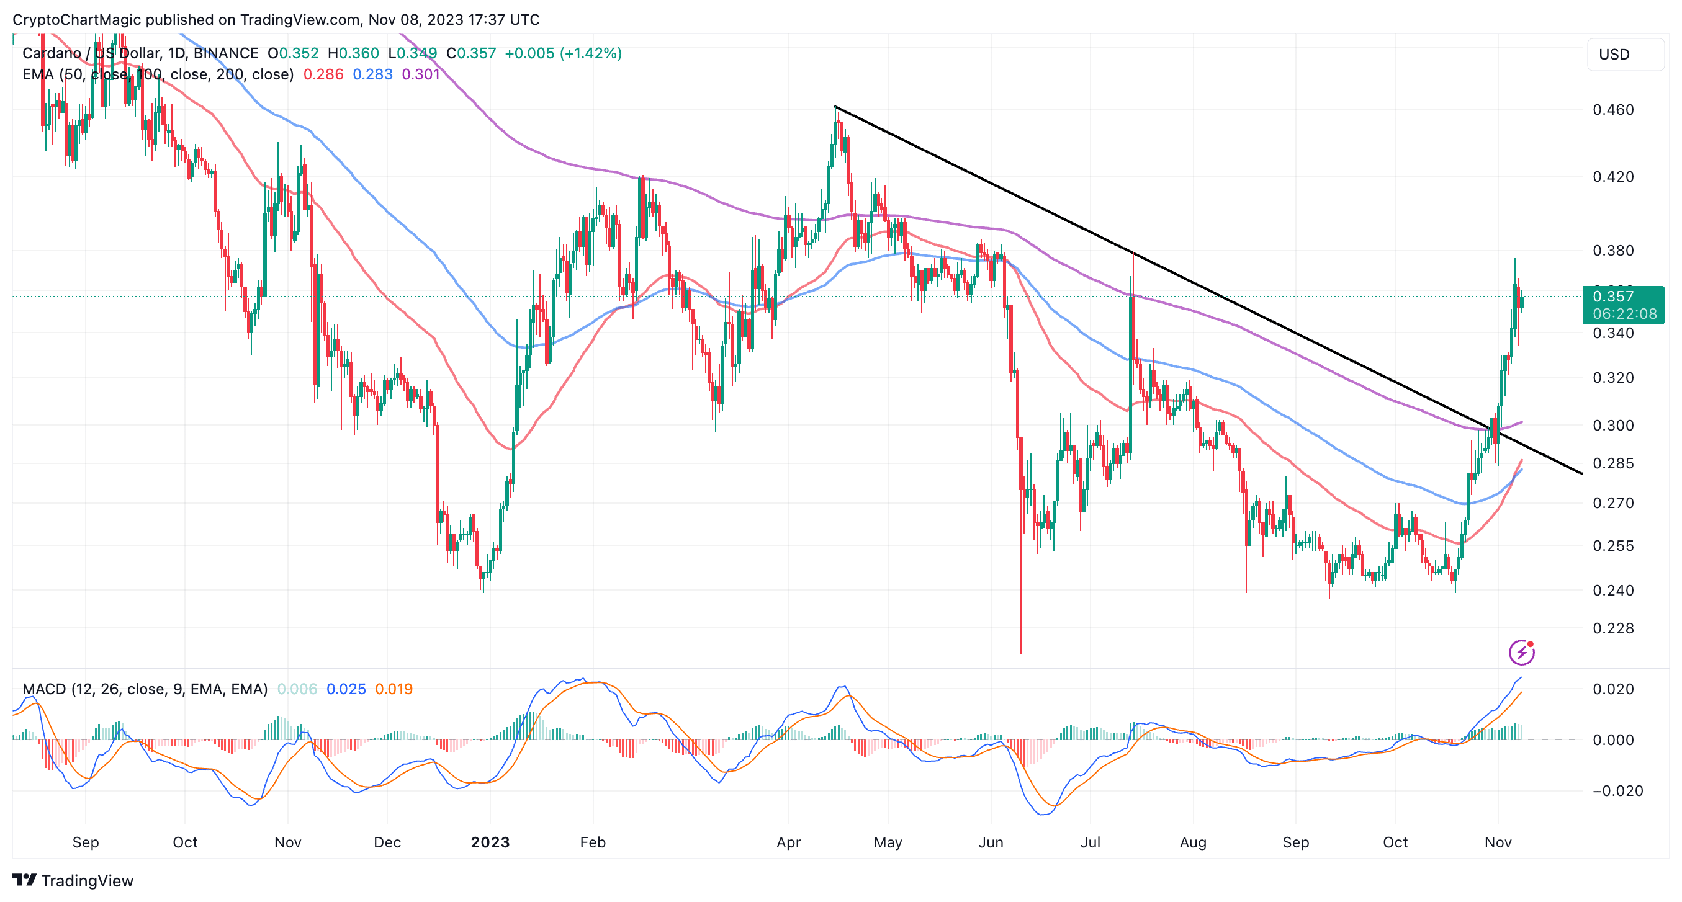Screen dimensions: 1682x902
Task: Click the +0.005 (+1.42%) change value
Action: (563, 53)
